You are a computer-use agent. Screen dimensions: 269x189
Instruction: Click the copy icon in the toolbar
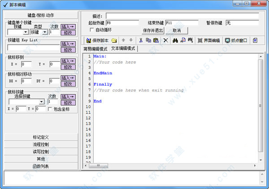pyautogui.click(x=148, y=40)
